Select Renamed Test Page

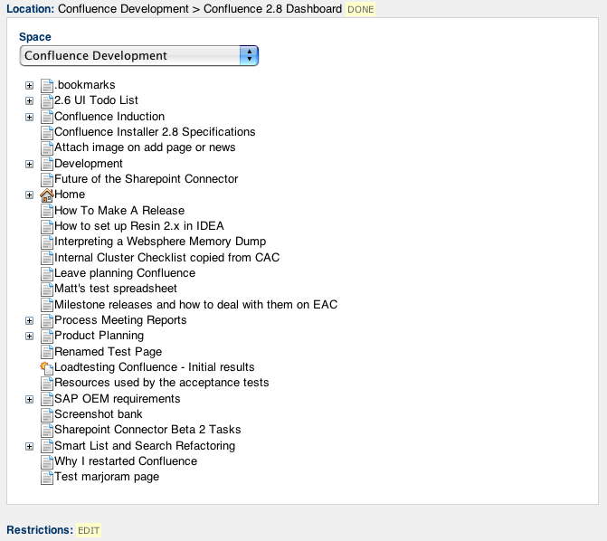108,352
